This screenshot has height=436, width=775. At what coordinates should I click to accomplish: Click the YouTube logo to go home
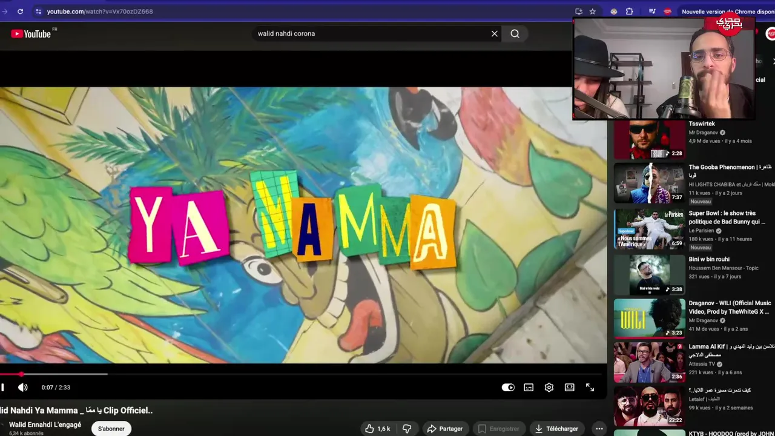coord(31,34)
